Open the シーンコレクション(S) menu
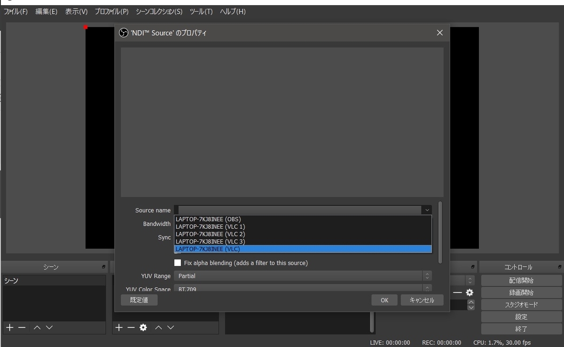Image resolution: width=564 pixels, height=347 pixels. point(159,11)
